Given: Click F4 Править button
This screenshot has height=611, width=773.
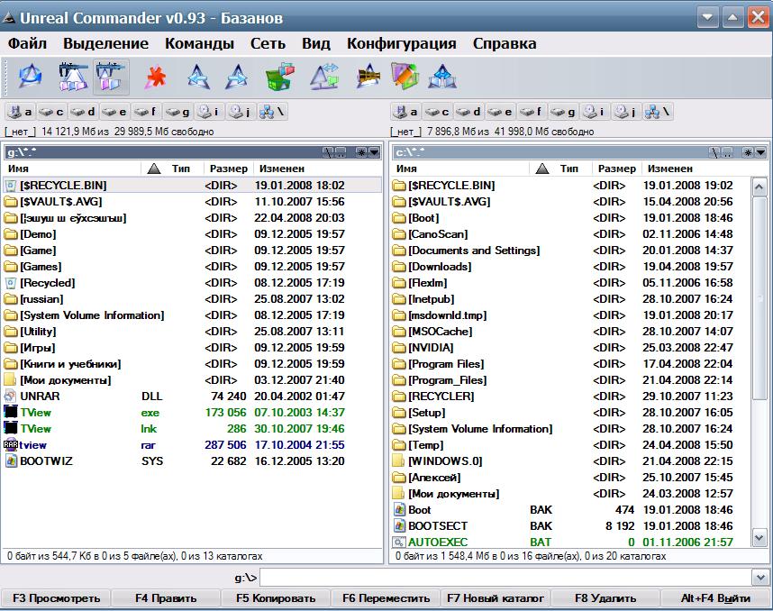Looking at the screenshot, I should click(166, 598).
